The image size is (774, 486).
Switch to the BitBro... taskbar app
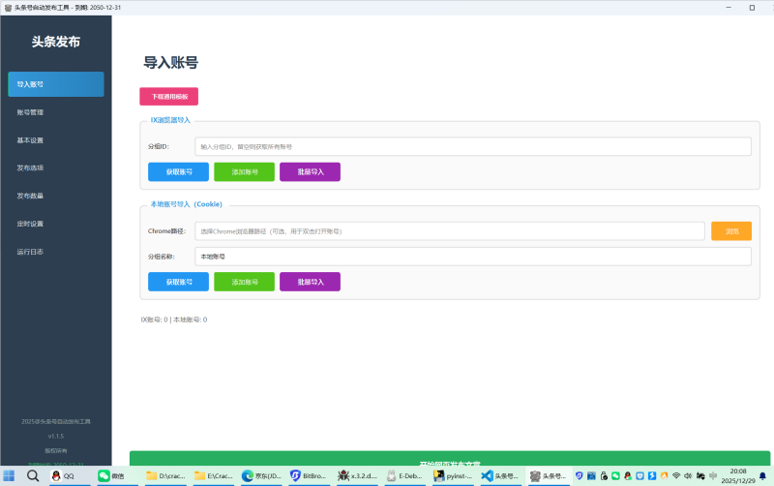pyautogui.click(x=309, y=476)
